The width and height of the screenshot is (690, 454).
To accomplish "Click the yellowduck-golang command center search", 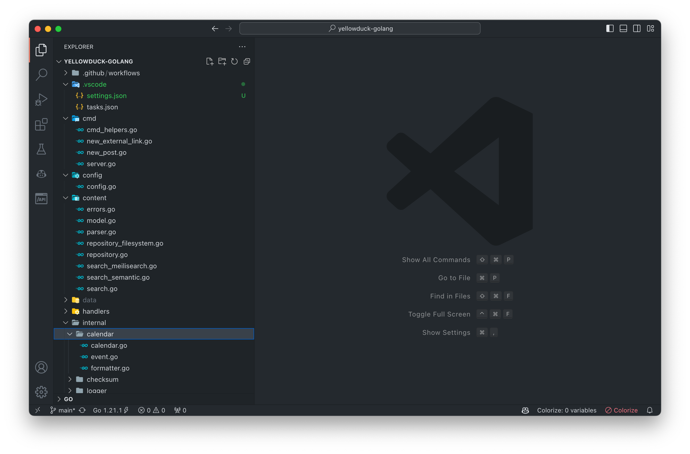I will tap(360, 28).
